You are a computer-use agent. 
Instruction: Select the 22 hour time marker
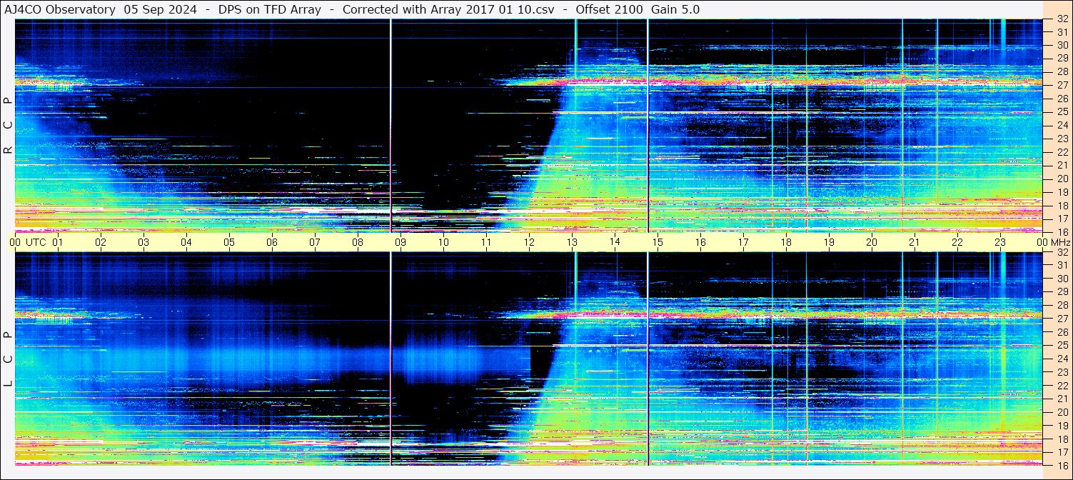click(957, 242)
